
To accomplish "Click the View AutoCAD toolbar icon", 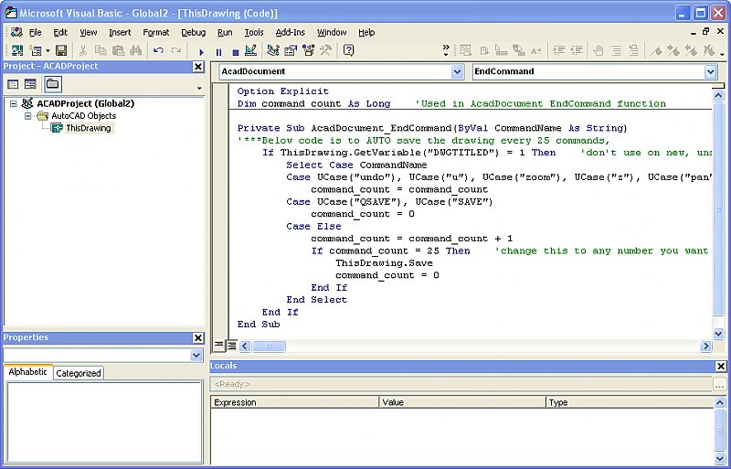I will pyautogui.click(x=17, y=50).
